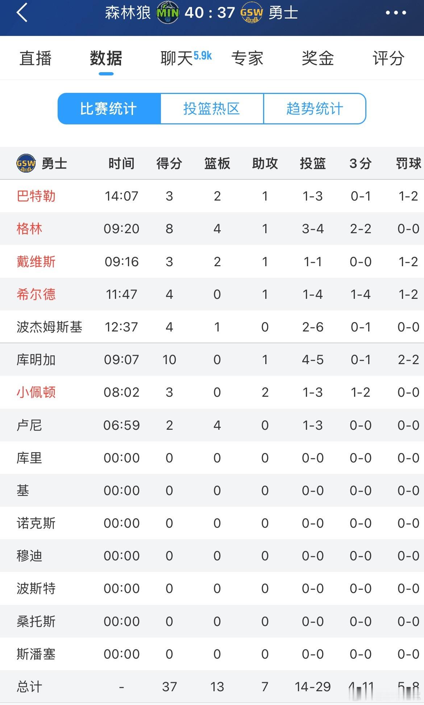Image resolution: width=424 pixels, height=705 pixels.
Task: Tap the Timberwolves MIN team logo
Action: (167, 13)
